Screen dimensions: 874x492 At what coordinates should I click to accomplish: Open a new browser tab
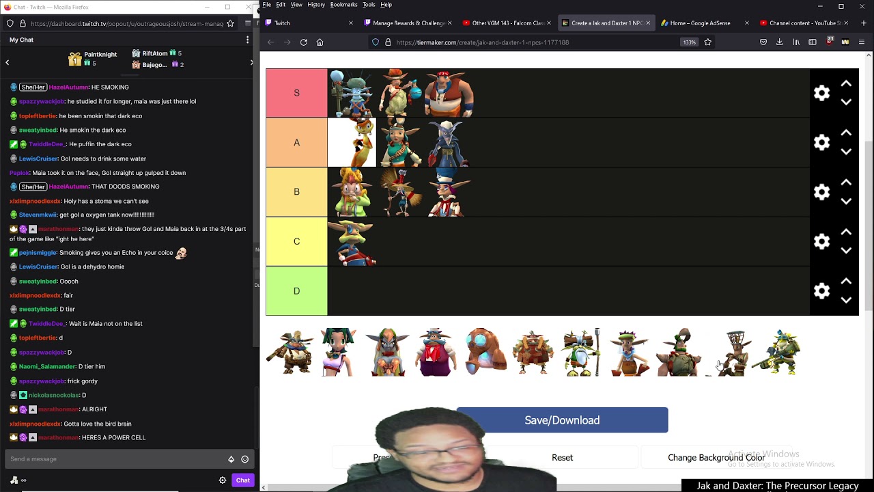(864, 23)
